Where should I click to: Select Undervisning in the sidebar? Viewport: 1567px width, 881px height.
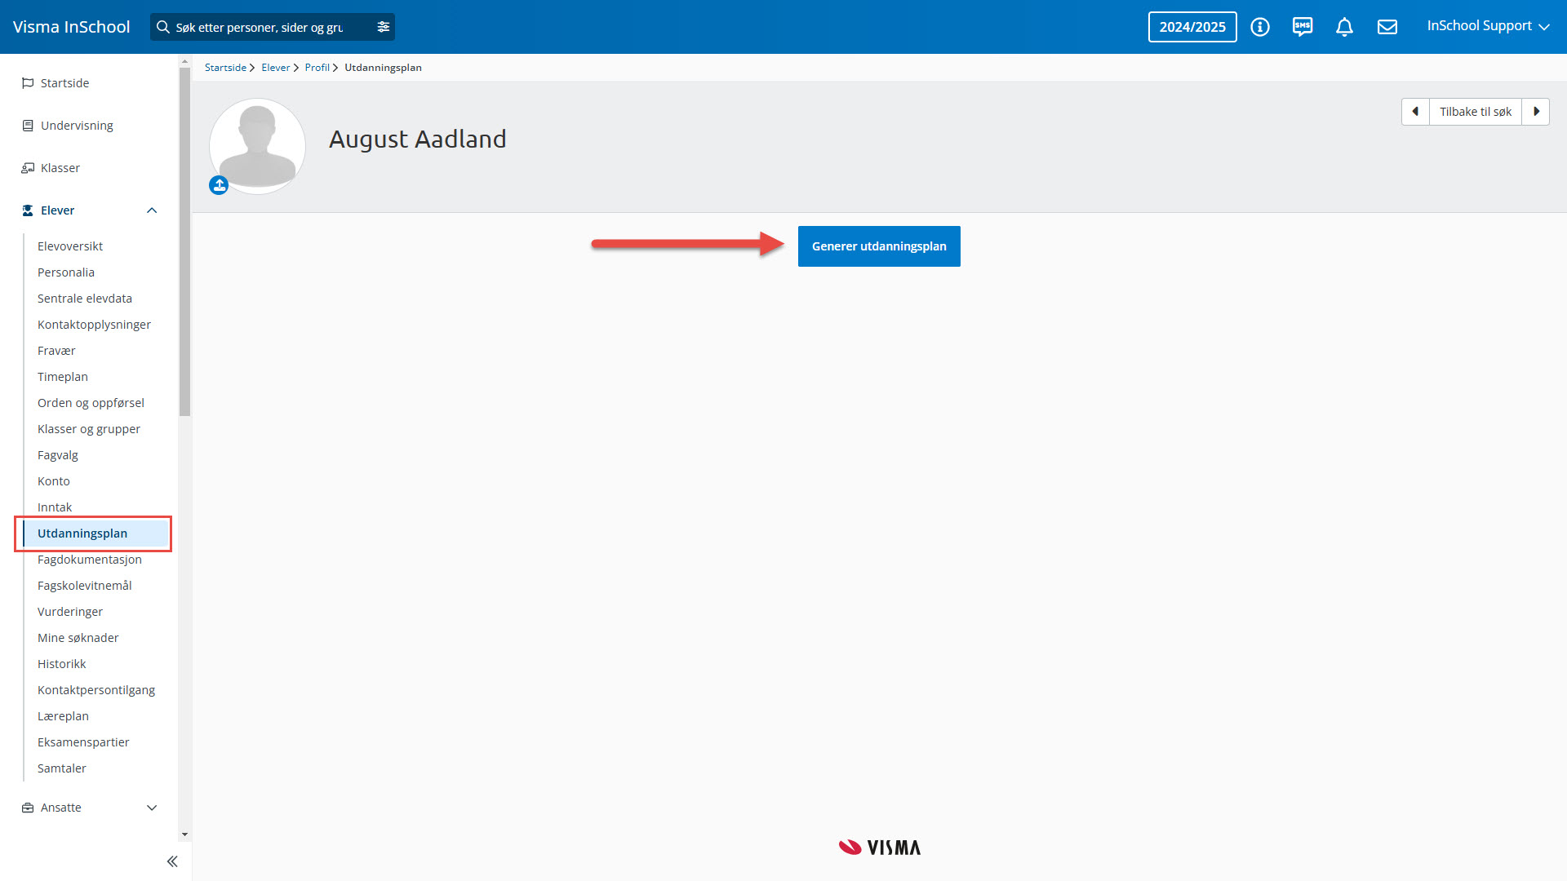click(77, 126)
